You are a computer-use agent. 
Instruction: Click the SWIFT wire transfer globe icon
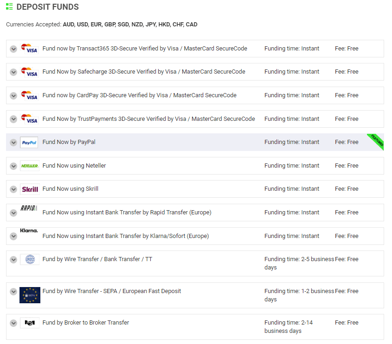click(x=30, y=259)
